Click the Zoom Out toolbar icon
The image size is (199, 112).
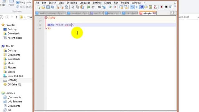(115, 7)
